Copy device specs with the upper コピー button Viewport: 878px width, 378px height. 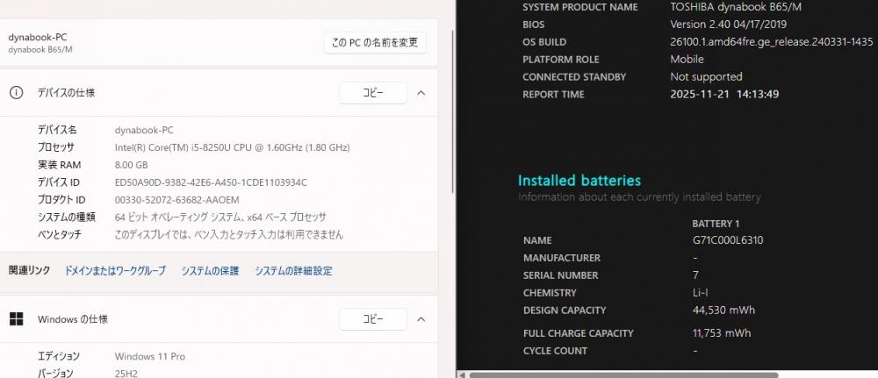[x=372, y=93]
